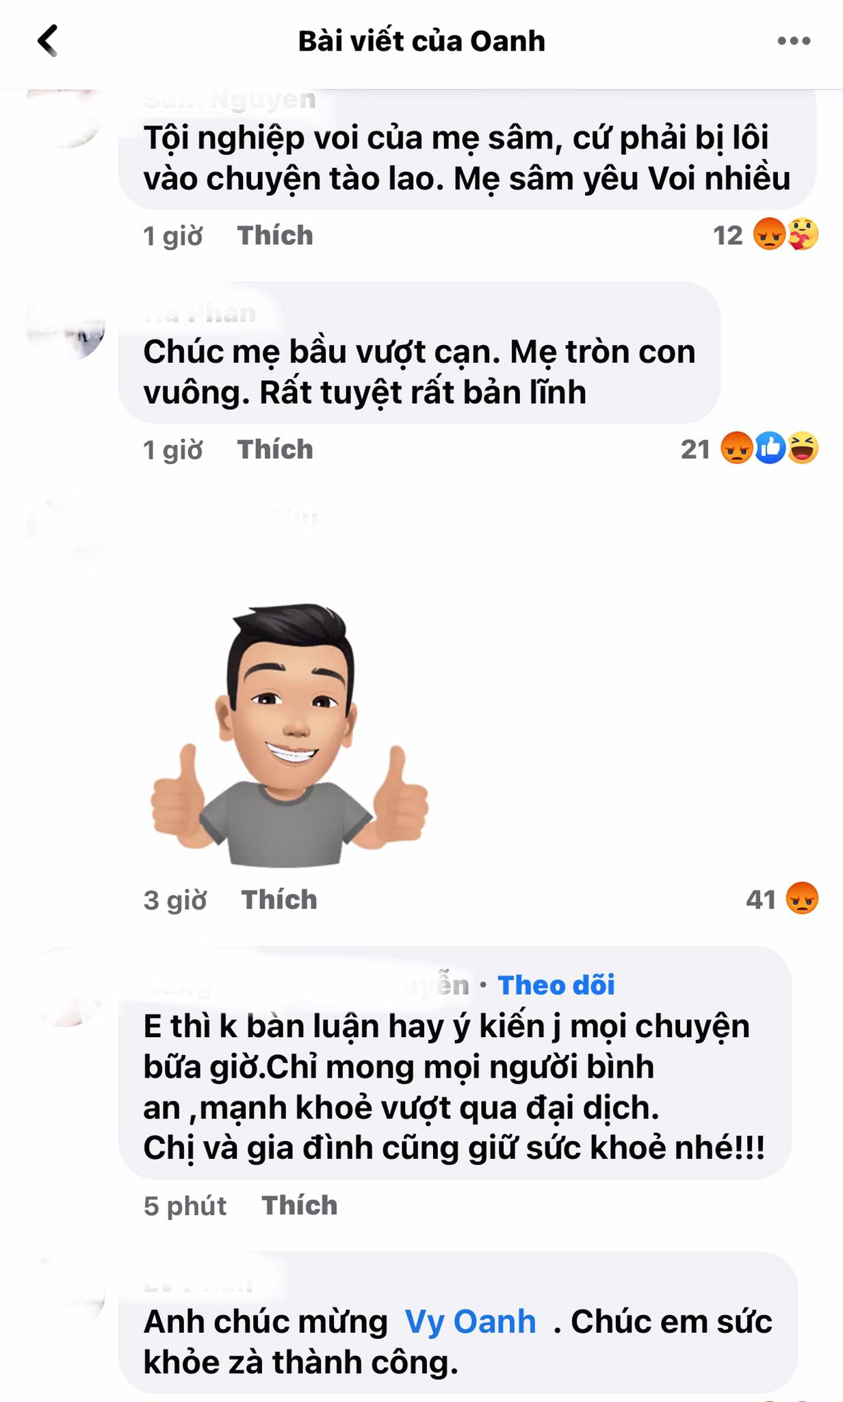This screenshot has height=1402, width=843.
Task: Click the laughing reaction icon beside 21
Action: [x=803, y=448]
